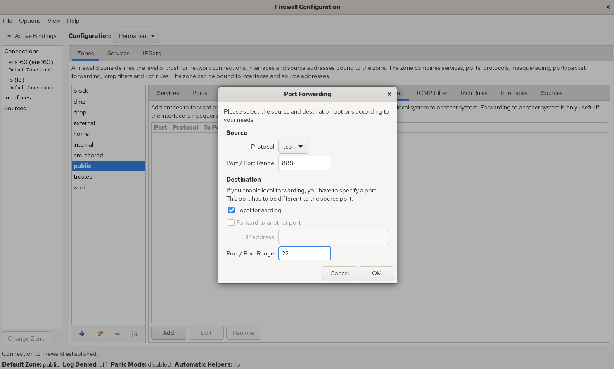614x369 pixels.
Task: Open the Options menu
Action: (x=30, y=21)
